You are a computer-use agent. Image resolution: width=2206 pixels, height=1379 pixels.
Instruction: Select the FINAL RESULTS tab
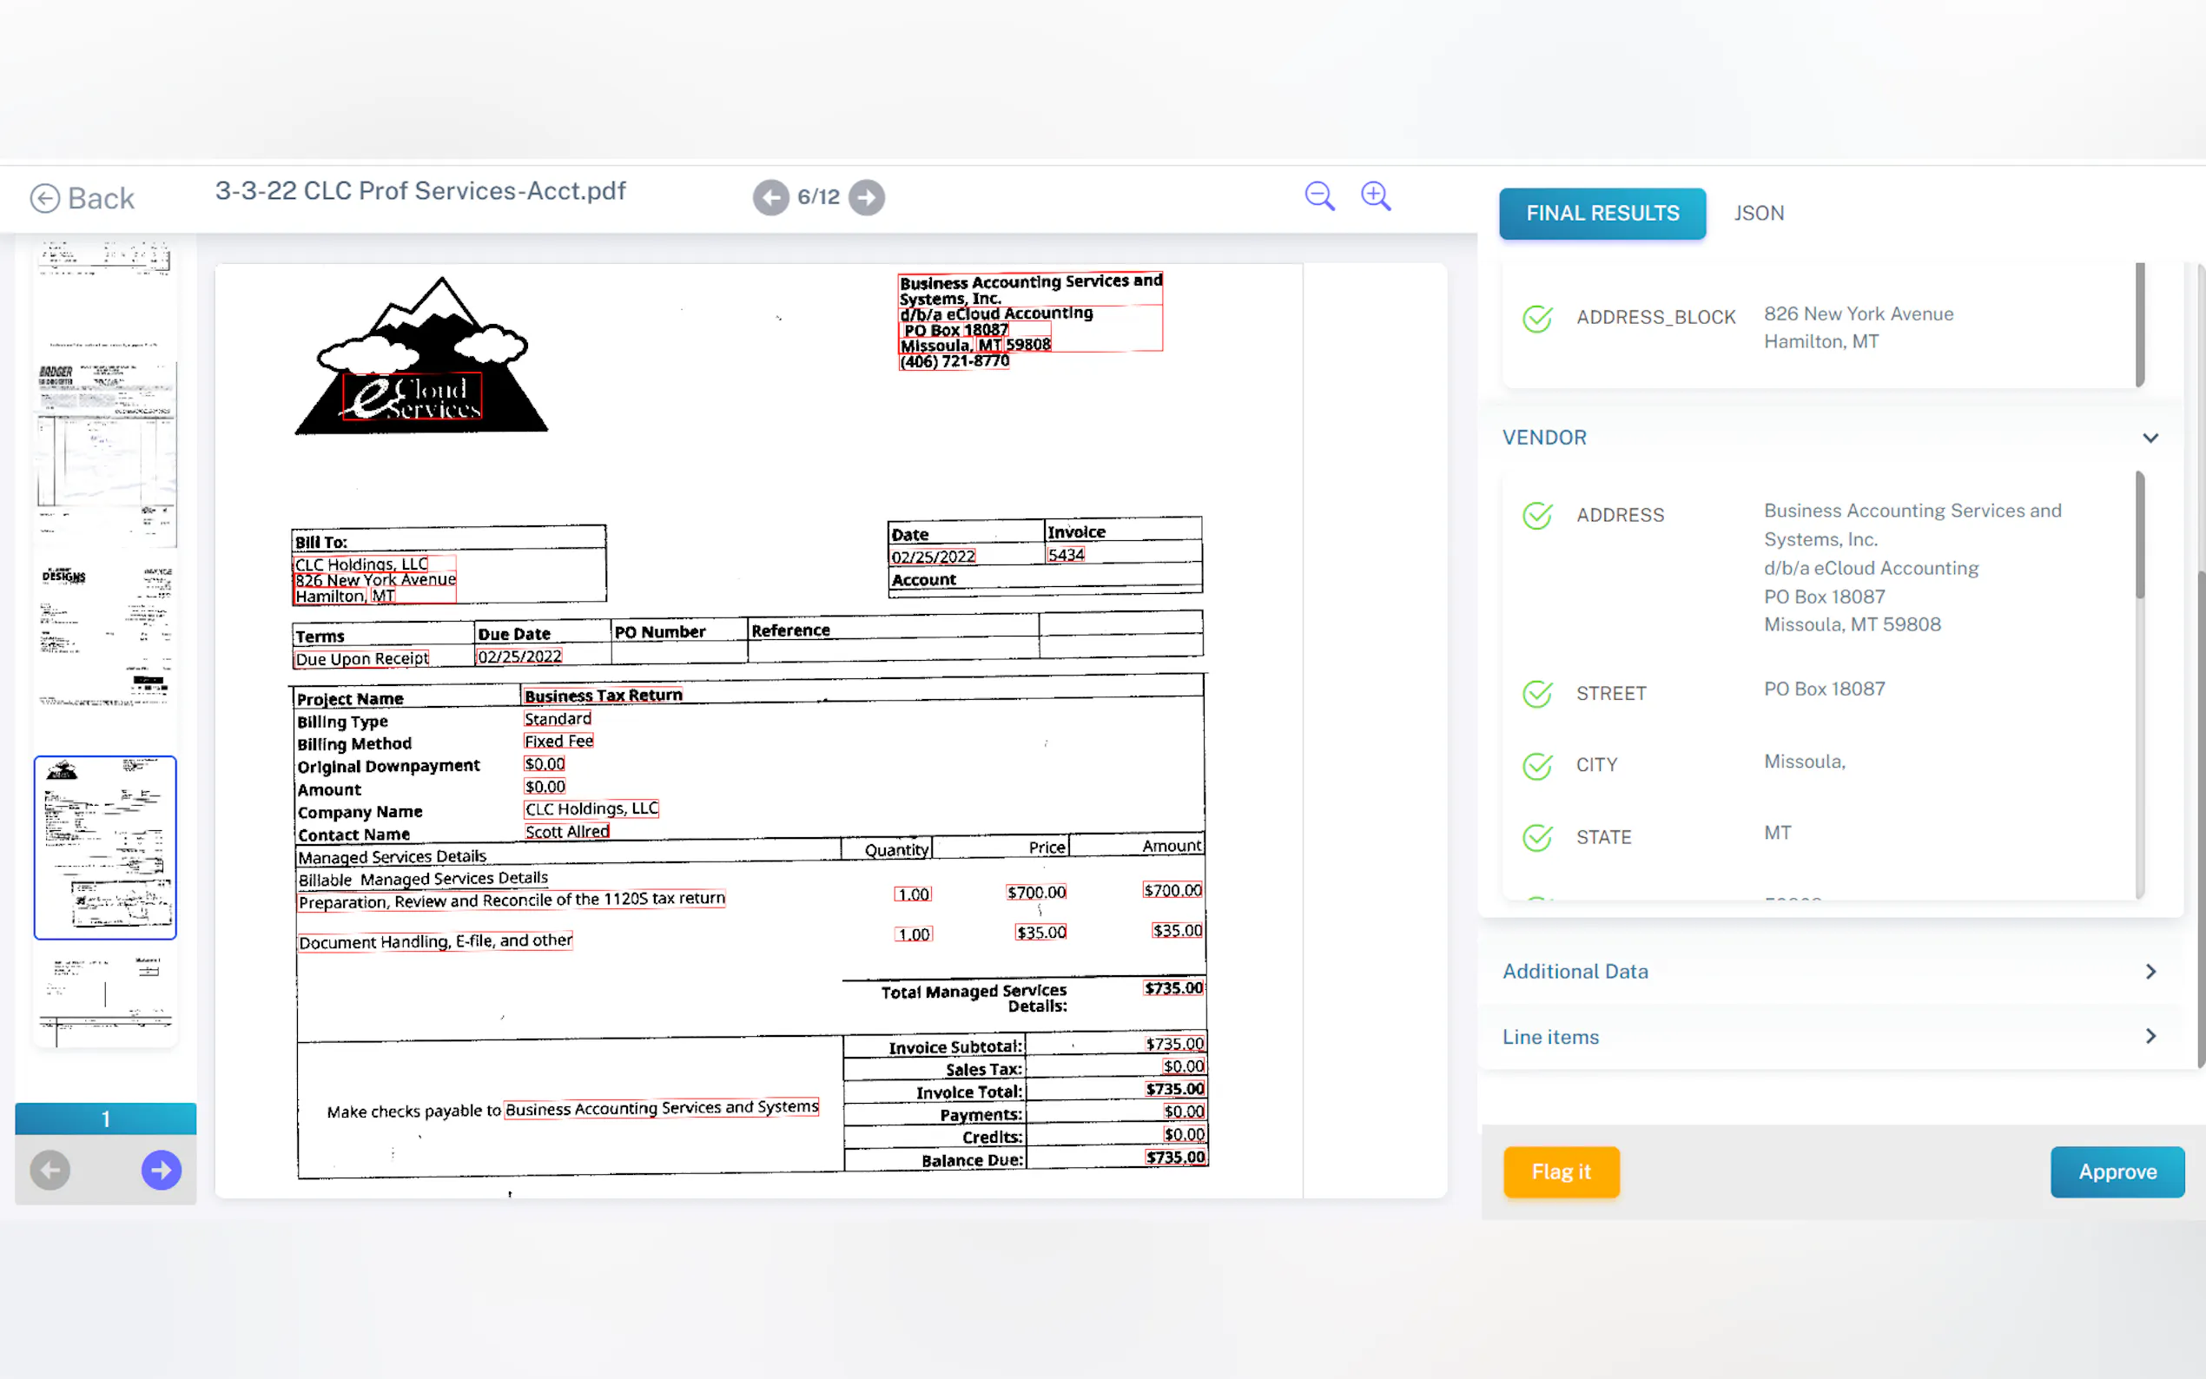[x=1602, y=214]
